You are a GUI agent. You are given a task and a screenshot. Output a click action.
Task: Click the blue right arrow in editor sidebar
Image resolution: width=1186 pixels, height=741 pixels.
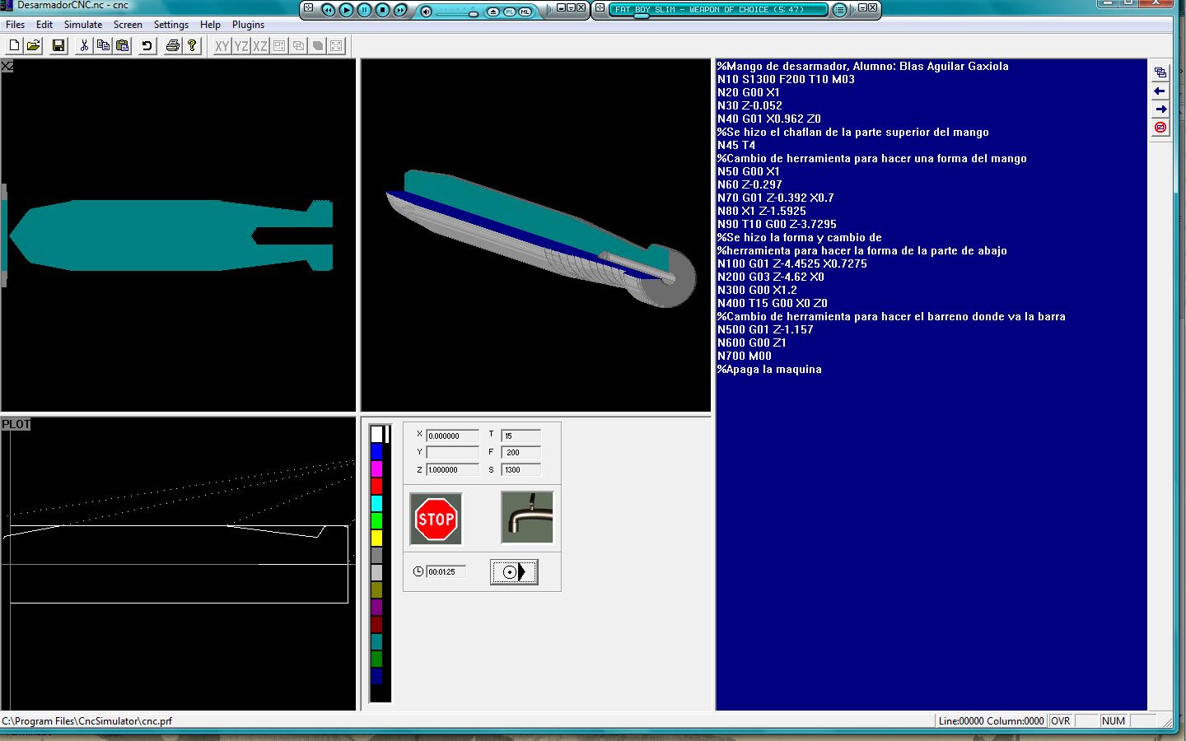coord(1160,110)
